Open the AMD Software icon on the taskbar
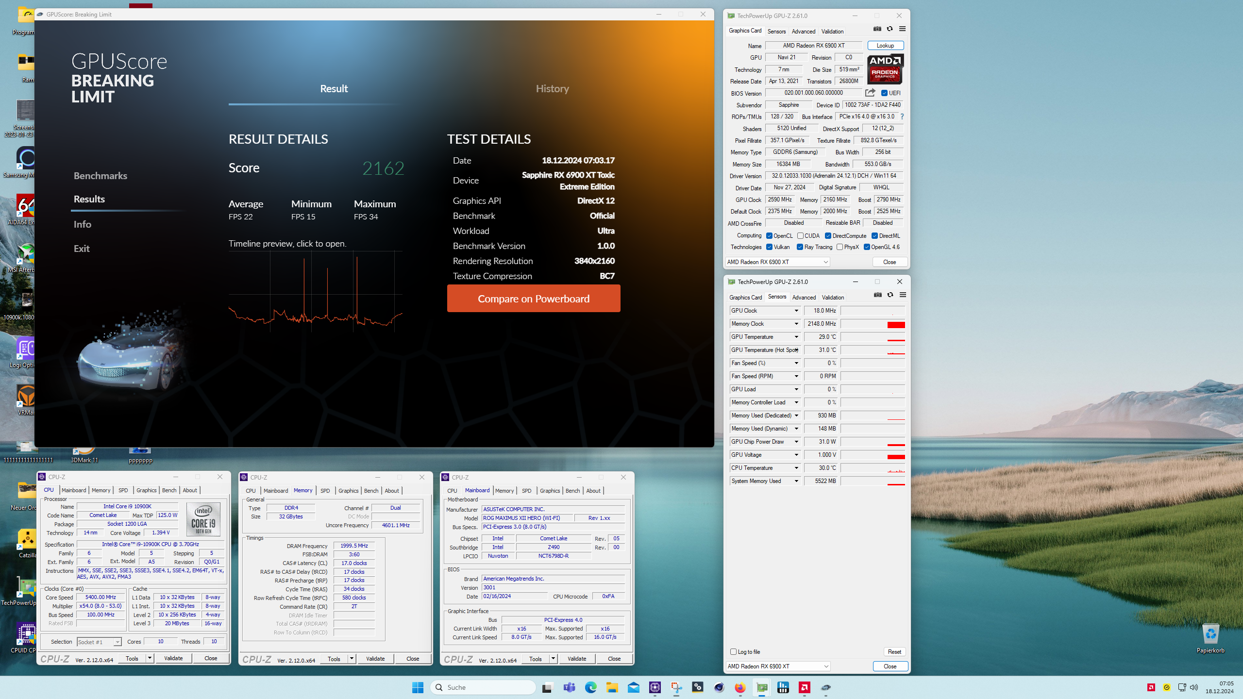 805,687
